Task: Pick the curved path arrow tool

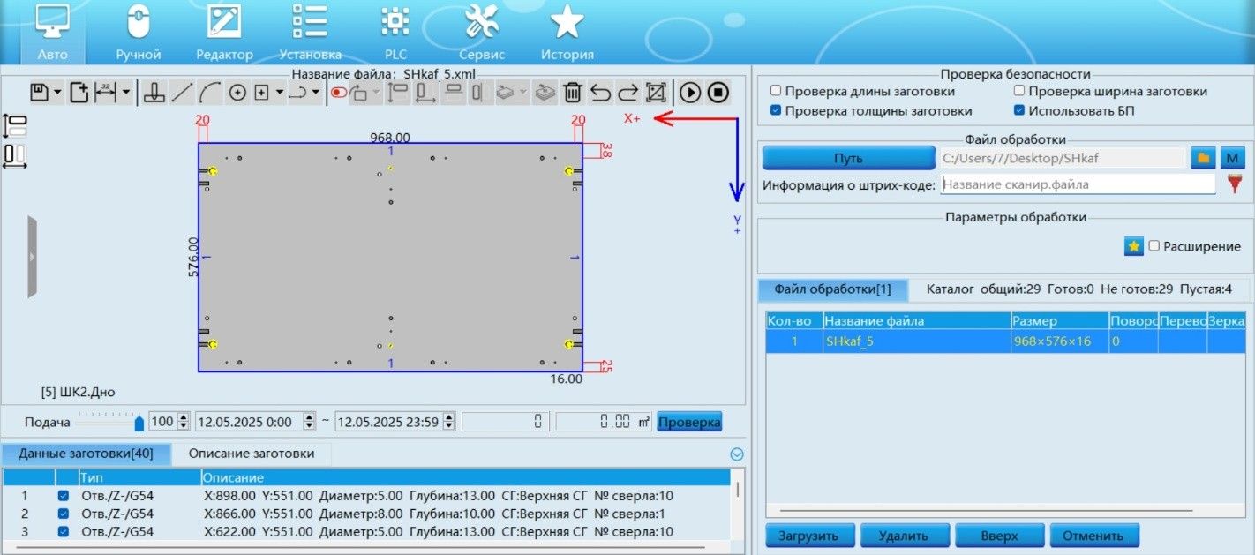Action: (x=297, y=92)
